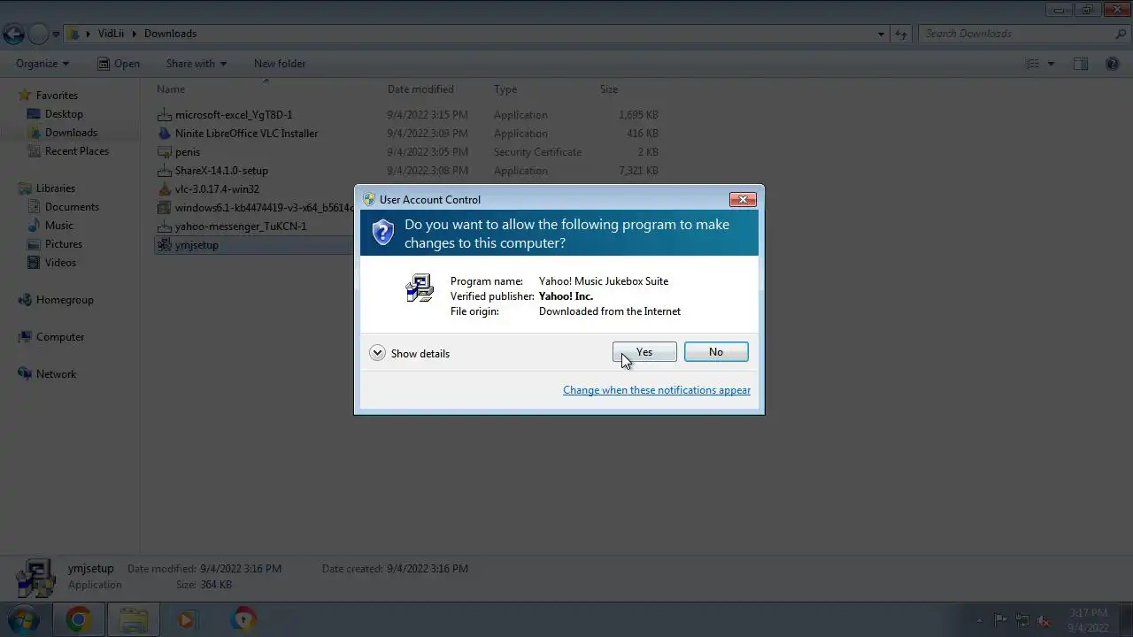Click New folder in the toolbar
1133x637 pixels.
click(x=280, y=64)
